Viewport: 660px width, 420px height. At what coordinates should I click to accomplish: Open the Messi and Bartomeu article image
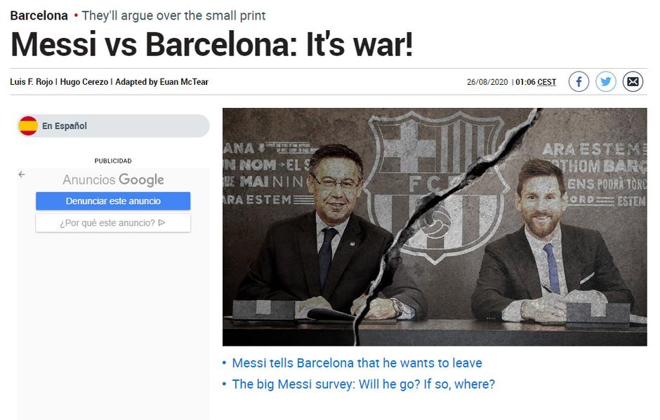point(435,227)
